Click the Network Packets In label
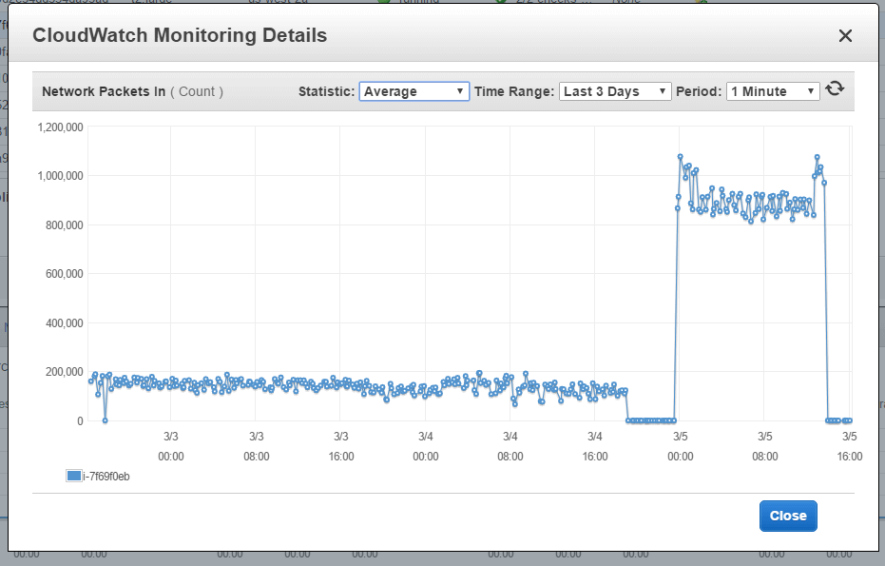The width and height of the screenshot is (885, 566). (104, 91)
